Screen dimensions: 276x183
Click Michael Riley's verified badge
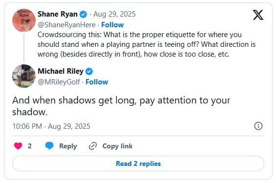pyautogui.click(x=89, y=71)
